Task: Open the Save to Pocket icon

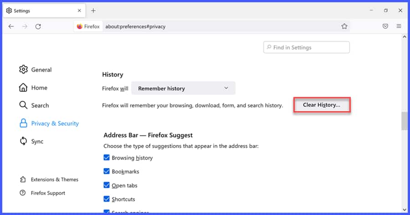Action: click(x=385, y=26)
